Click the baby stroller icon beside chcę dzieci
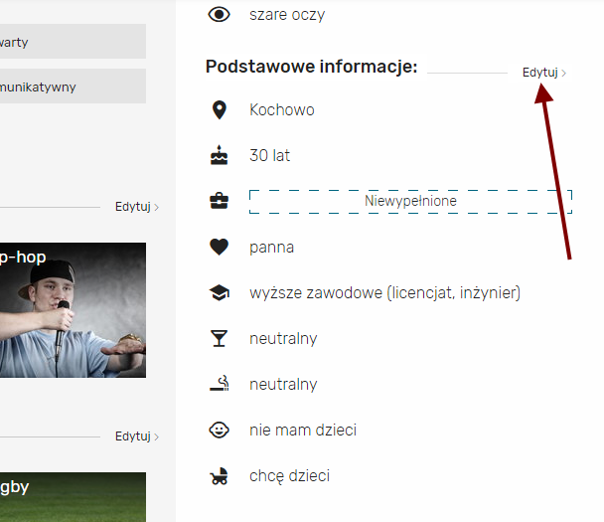 (x=219, y=475)
